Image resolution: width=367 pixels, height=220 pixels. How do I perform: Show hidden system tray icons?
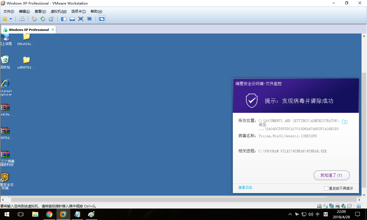tap(290, 214)
